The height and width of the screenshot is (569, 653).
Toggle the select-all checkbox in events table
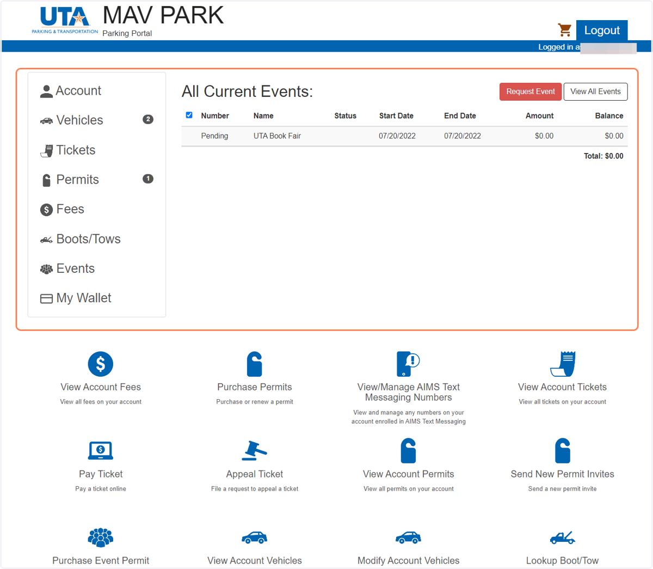[x=189, y=115]
